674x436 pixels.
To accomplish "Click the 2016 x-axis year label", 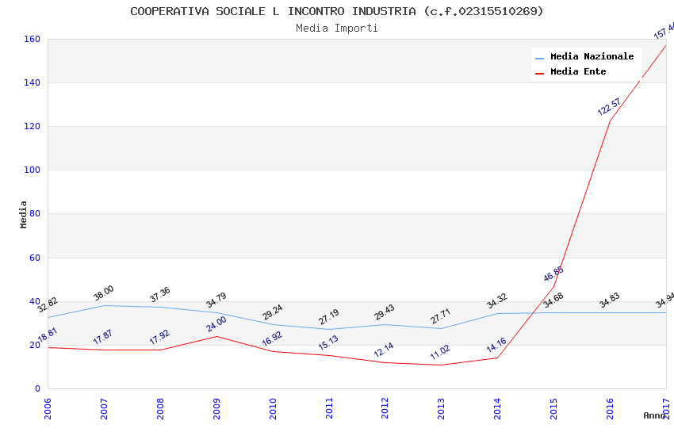I will (x=610, y=408).
